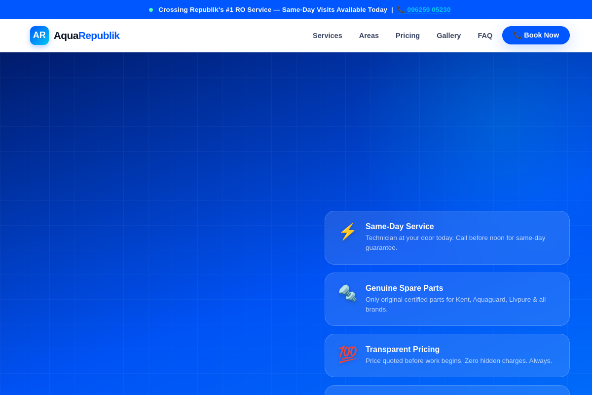
Task: Select the Transparent Pricing card title
Action: (x=402, y=349)
